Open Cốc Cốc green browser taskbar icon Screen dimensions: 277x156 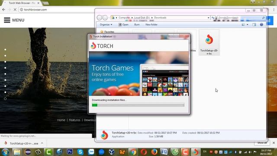click(x=175, y=152)
